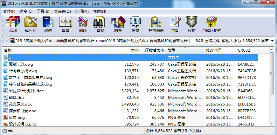Screen dimensions: 277x135
Task: Select file 转向系、前悬架总成.dwg
Action: click(x=31, y=77)
